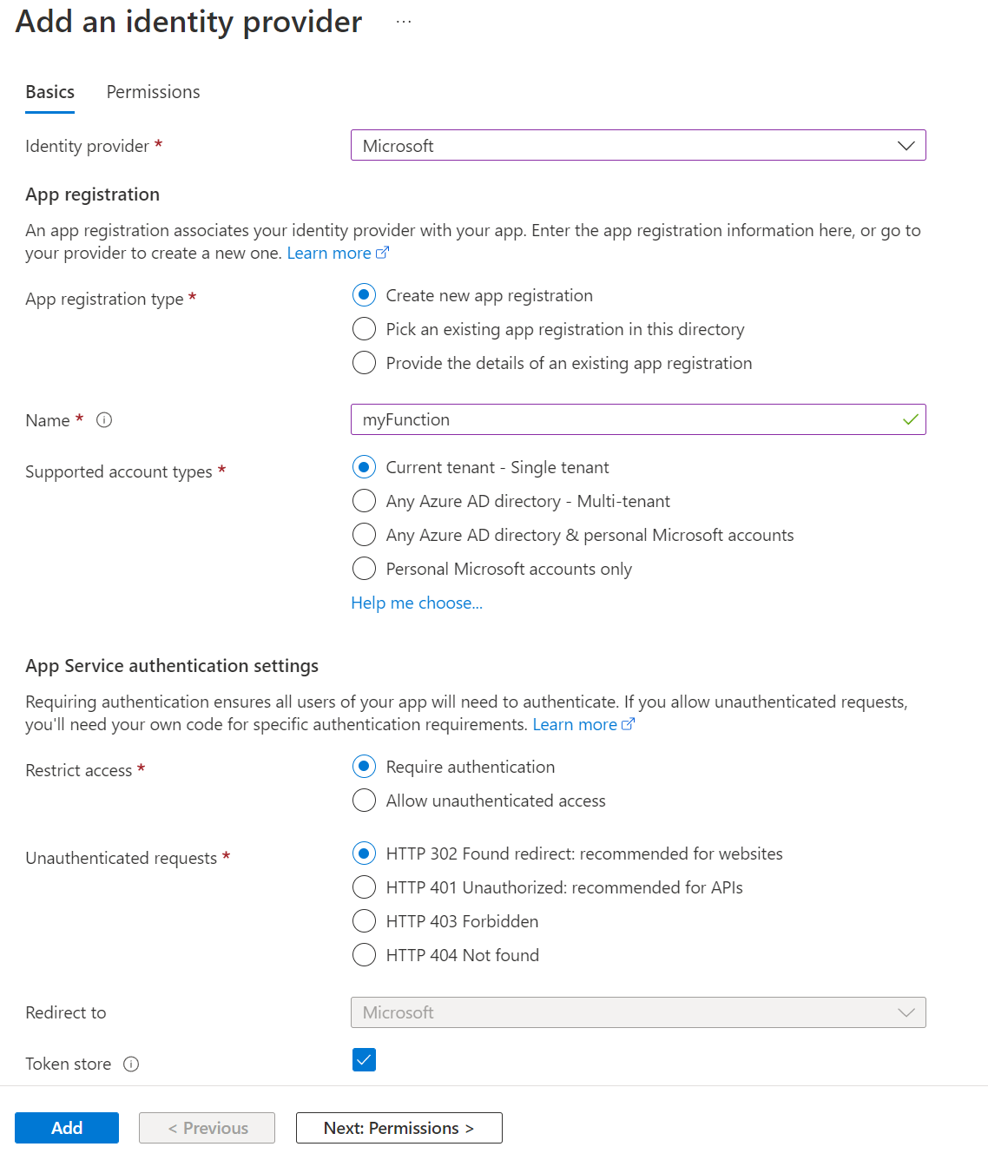This screenshot has height=1160, width=988.
Task: Click the green validation checkmark in the Name field
Action: [911, 419]
